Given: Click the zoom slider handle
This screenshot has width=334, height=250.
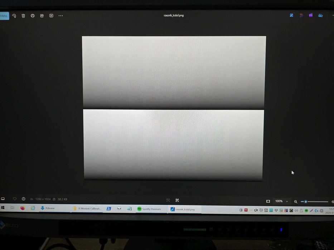Looking at the screenshot, I should pyautogui.click(x=306, y=201).
